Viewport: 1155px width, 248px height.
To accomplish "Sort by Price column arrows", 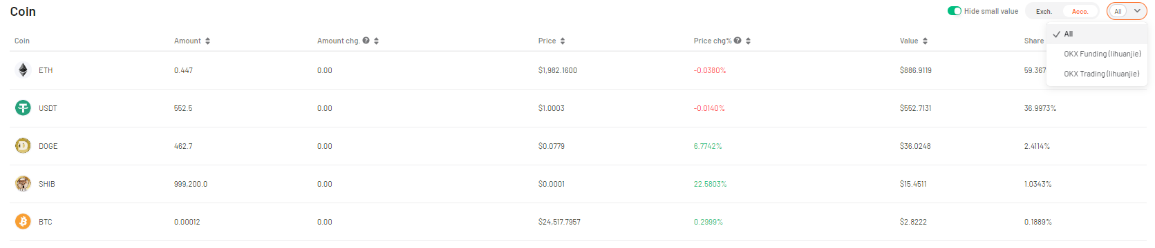I will pyautogui.click(x=563, y=41).
